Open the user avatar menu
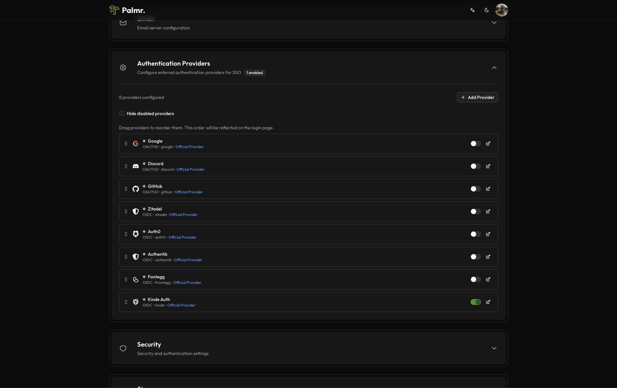 point(501,10)
